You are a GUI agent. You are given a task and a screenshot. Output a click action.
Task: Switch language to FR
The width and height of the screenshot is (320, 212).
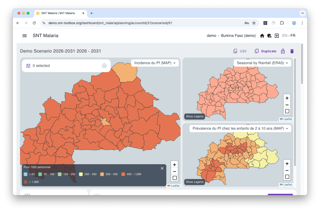293,36
